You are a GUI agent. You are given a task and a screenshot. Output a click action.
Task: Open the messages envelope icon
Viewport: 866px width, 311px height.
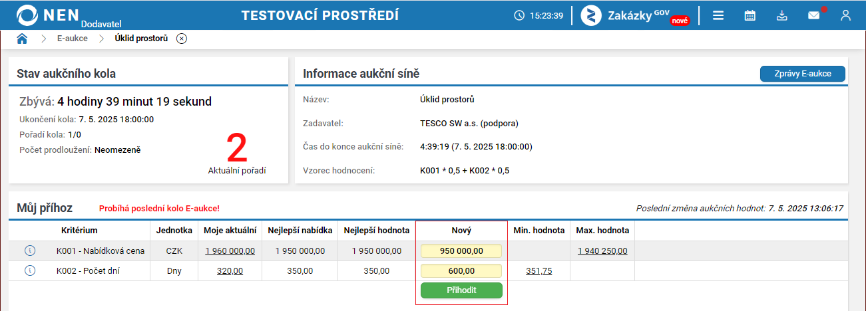(814, 15)
